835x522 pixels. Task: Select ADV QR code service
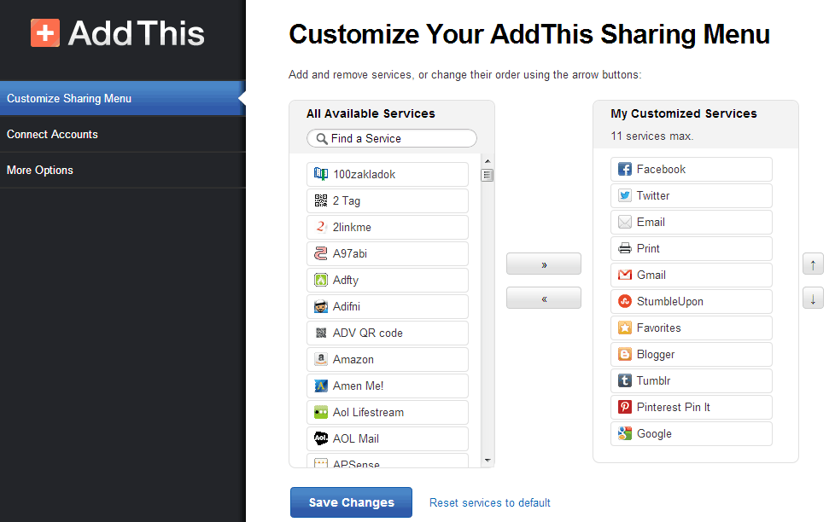click(388, 333)
